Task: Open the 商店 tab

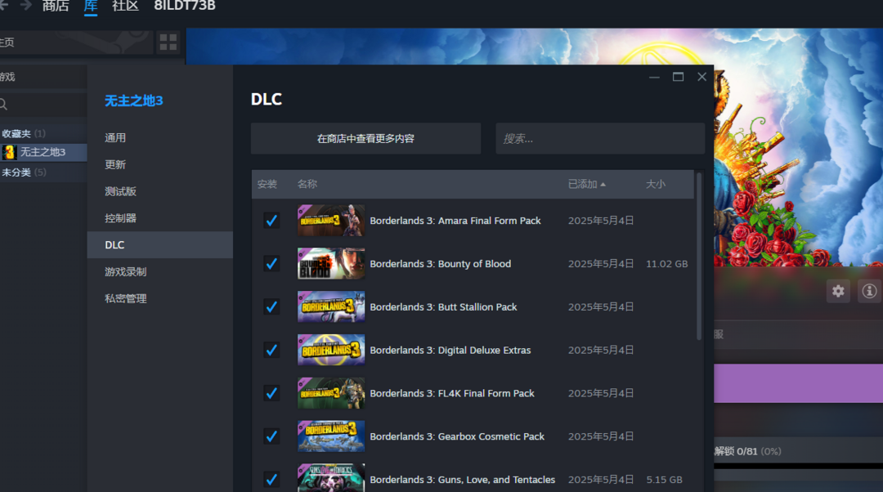Action: [56, 6]
